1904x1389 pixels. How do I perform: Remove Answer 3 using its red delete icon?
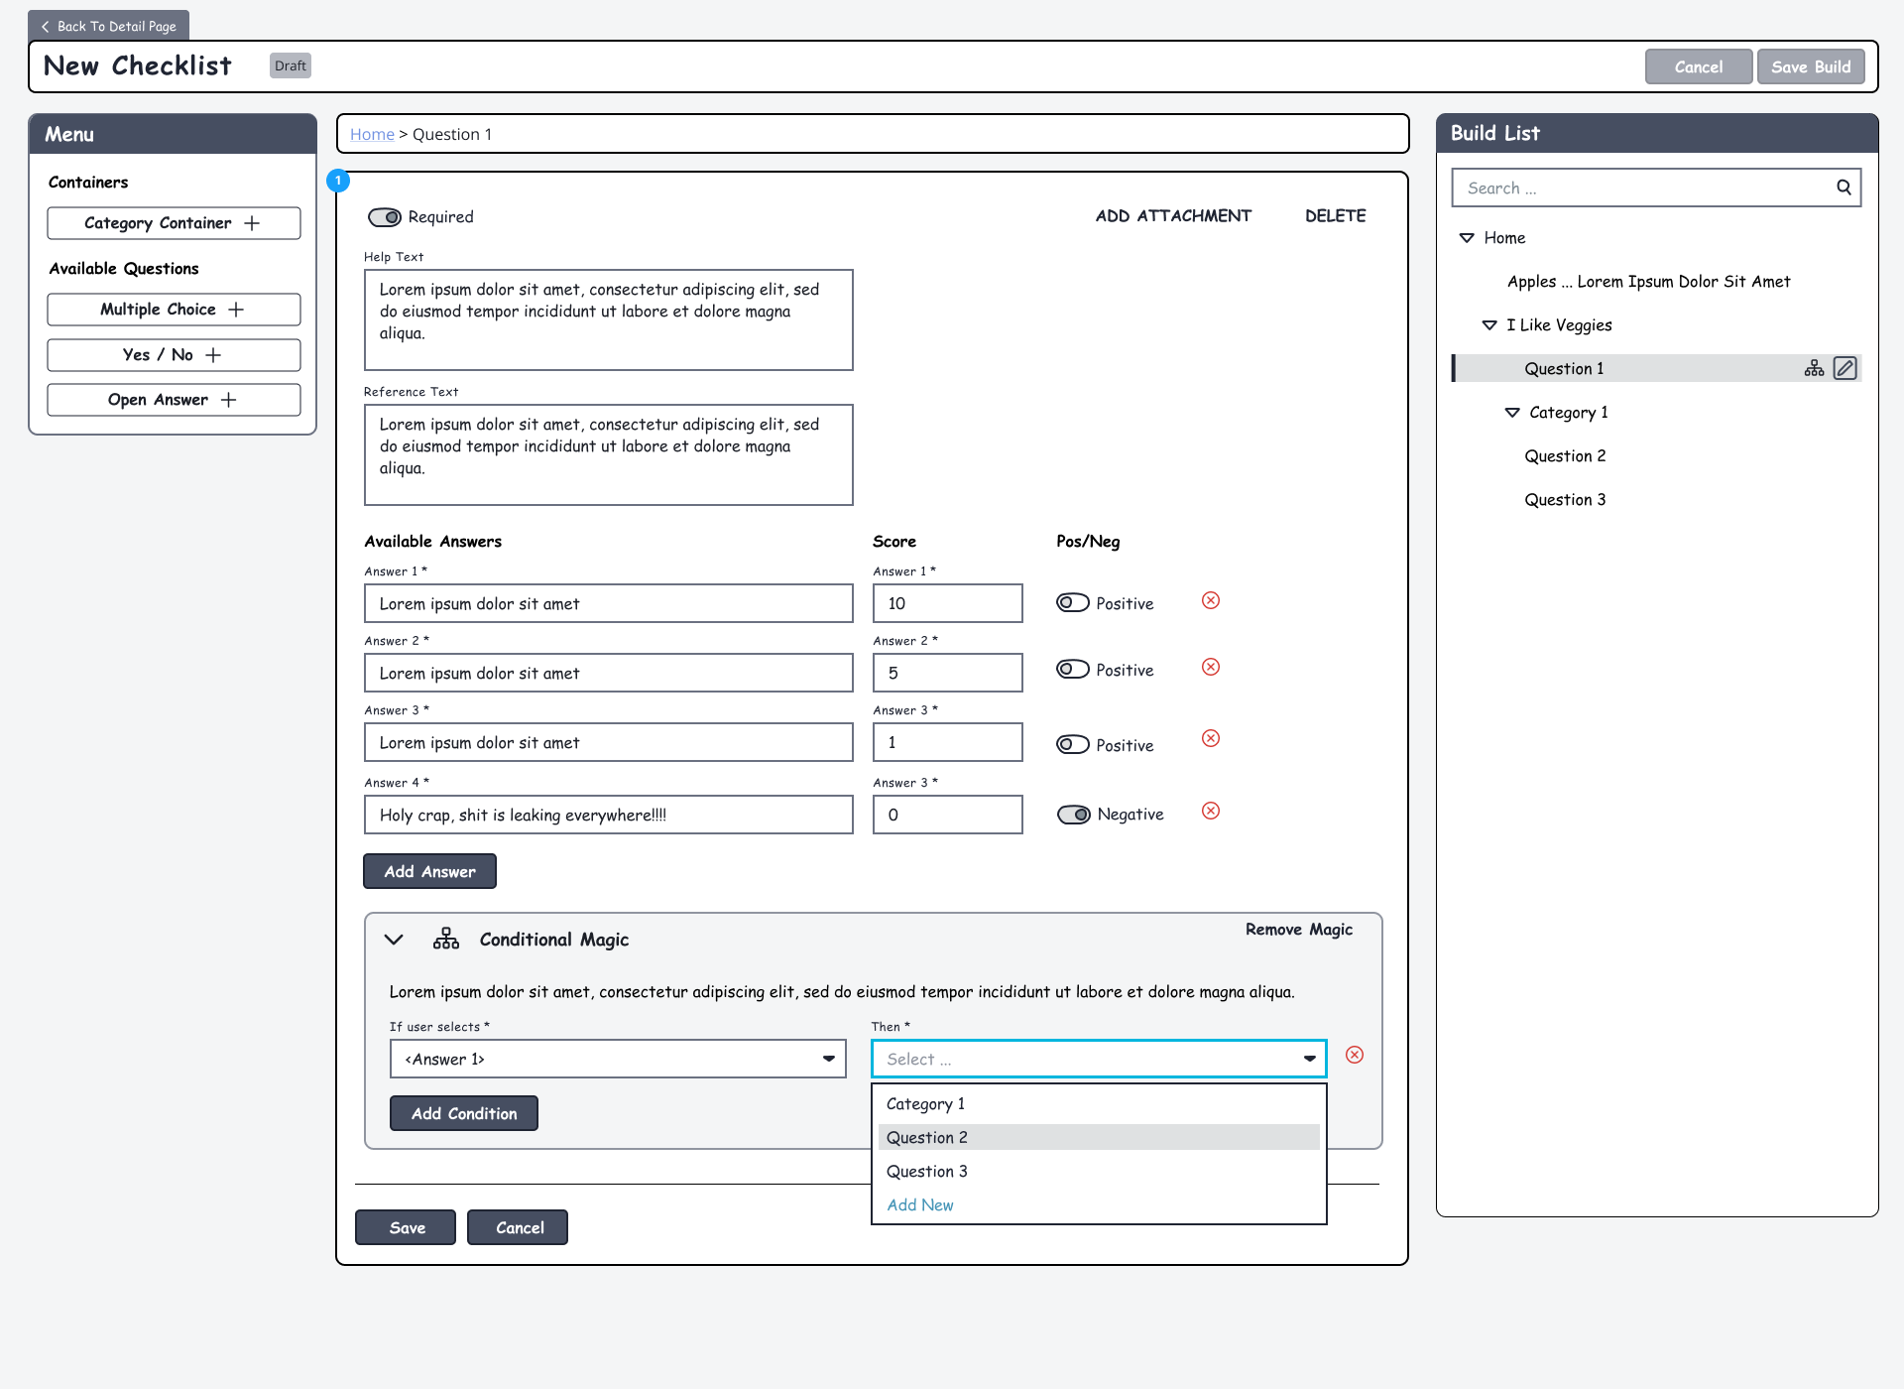coord(1211,738)
